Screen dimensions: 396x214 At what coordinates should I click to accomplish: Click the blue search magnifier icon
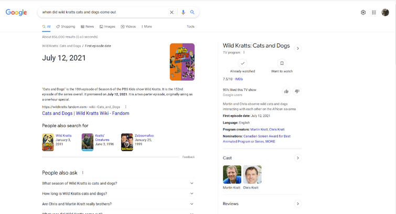pyautogui.click(x=192, y=12)
